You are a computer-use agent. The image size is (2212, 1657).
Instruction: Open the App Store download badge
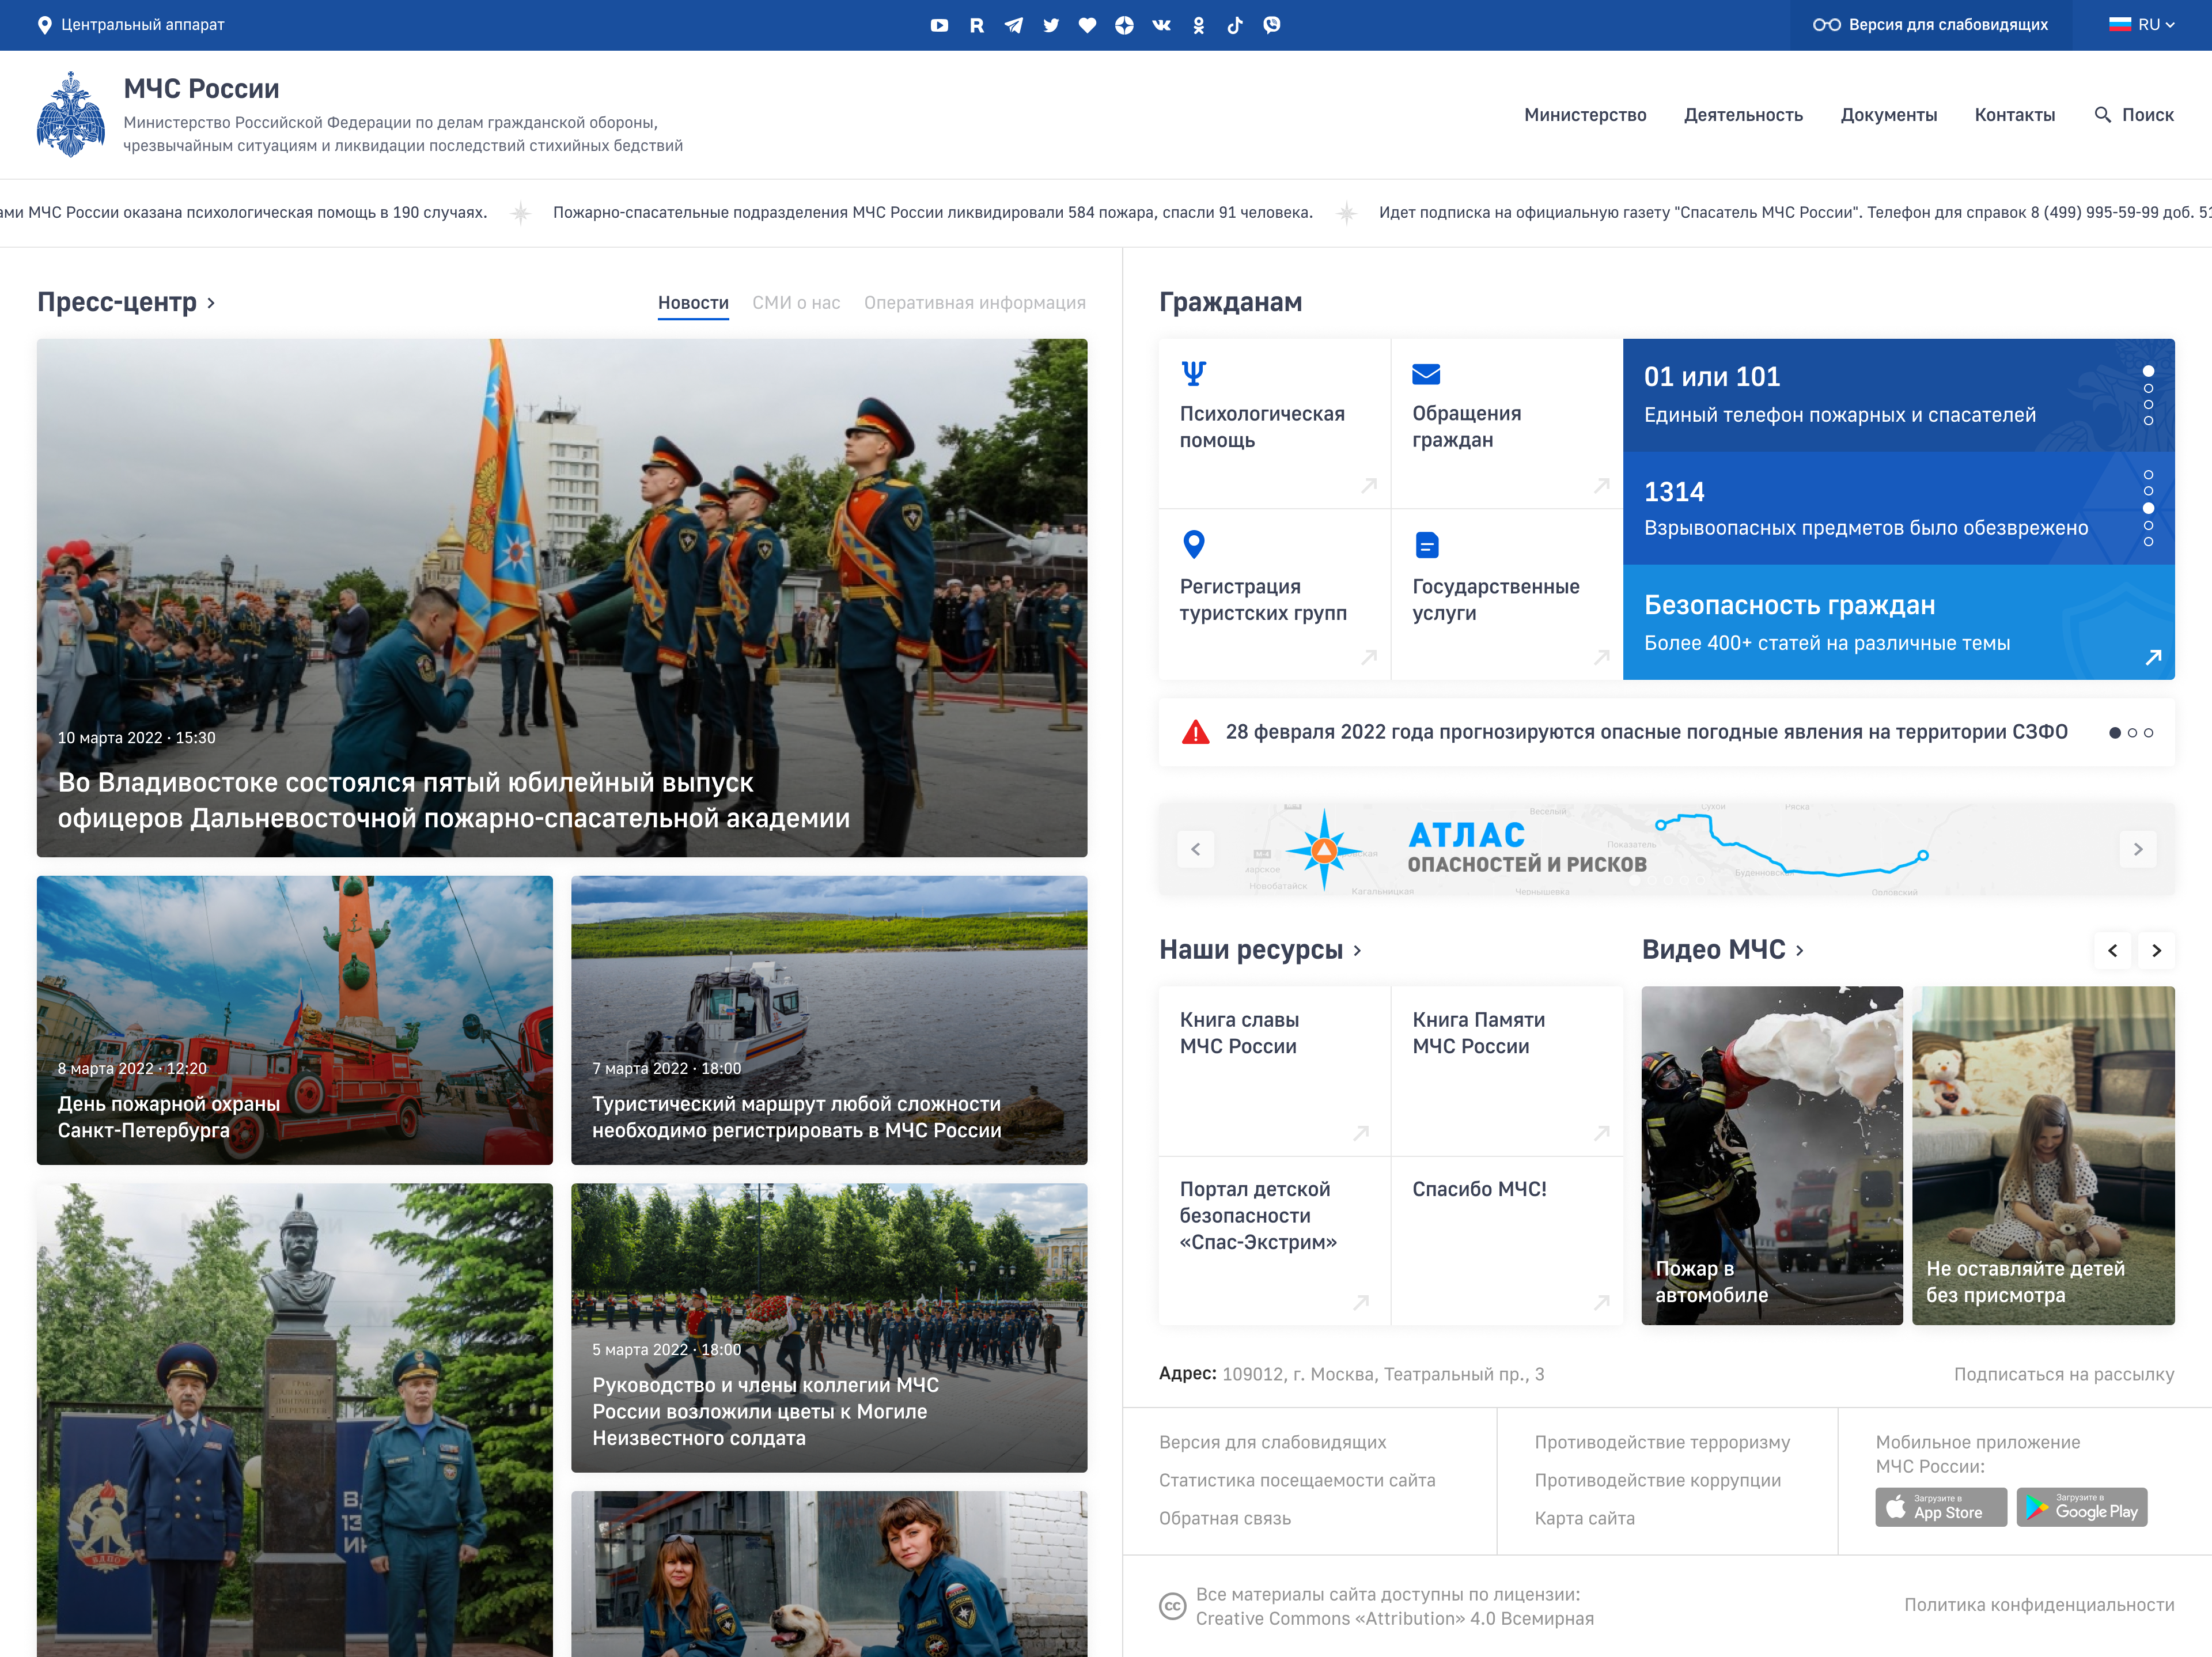[x=1941, y=1507]
